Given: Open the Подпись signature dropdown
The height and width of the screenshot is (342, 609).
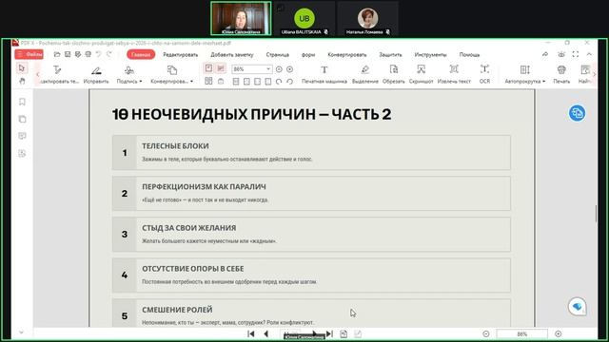Looking at the screenshot, I should tap(129, 74).
